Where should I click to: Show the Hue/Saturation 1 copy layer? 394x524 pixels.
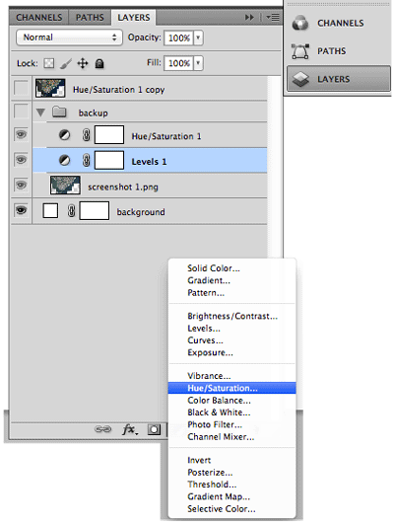(x=21, y=88)
